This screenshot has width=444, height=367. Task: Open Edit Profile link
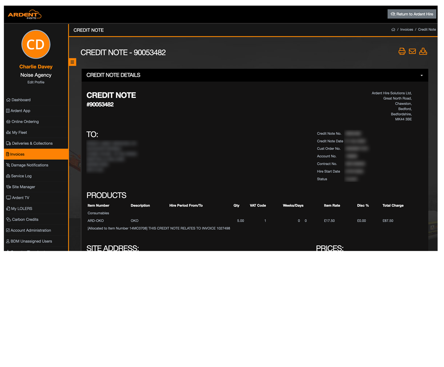(x=36, y=82)
